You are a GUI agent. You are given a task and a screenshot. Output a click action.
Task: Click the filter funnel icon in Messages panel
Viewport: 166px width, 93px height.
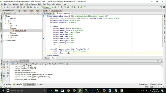click(8, 76)
